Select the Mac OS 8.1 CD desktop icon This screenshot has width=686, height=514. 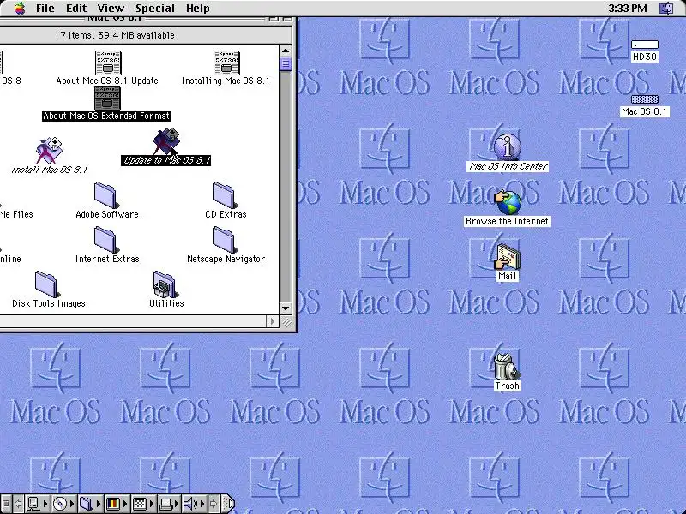(645, 105)
